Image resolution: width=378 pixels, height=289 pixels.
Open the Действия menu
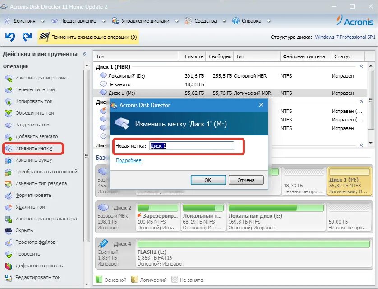(24, 21)
